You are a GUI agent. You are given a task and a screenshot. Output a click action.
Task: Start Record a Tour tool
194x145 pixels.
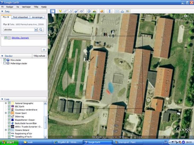click(82, 11)
